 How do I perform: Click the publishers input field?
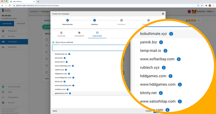tap(89, 48)
